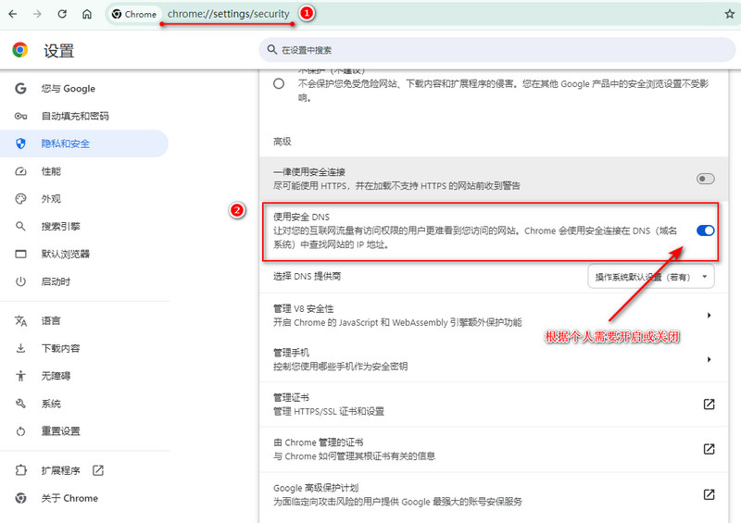The height and width of the screenshot is (523, 741).
Task: Open external link icon for 由 Chrome 管理的证书
Action: (709, 449)
